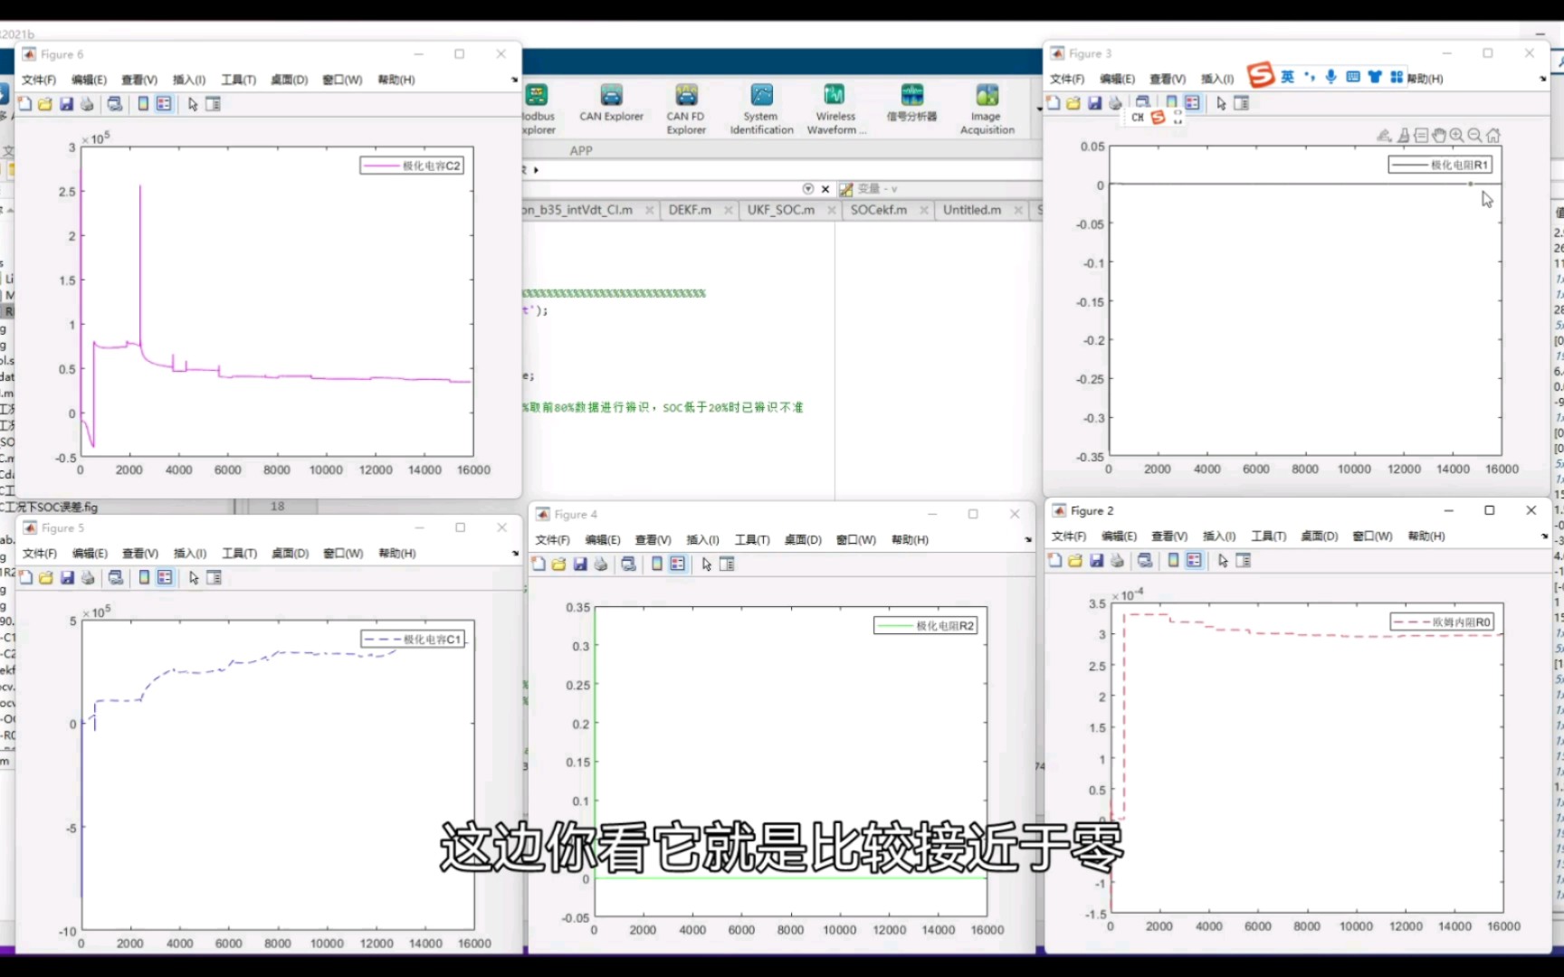Screen dimensions: 1564x977
Task: Open the Sogou toolbox grid icon
Action: pyautogui.click(x=1397, y=77)
